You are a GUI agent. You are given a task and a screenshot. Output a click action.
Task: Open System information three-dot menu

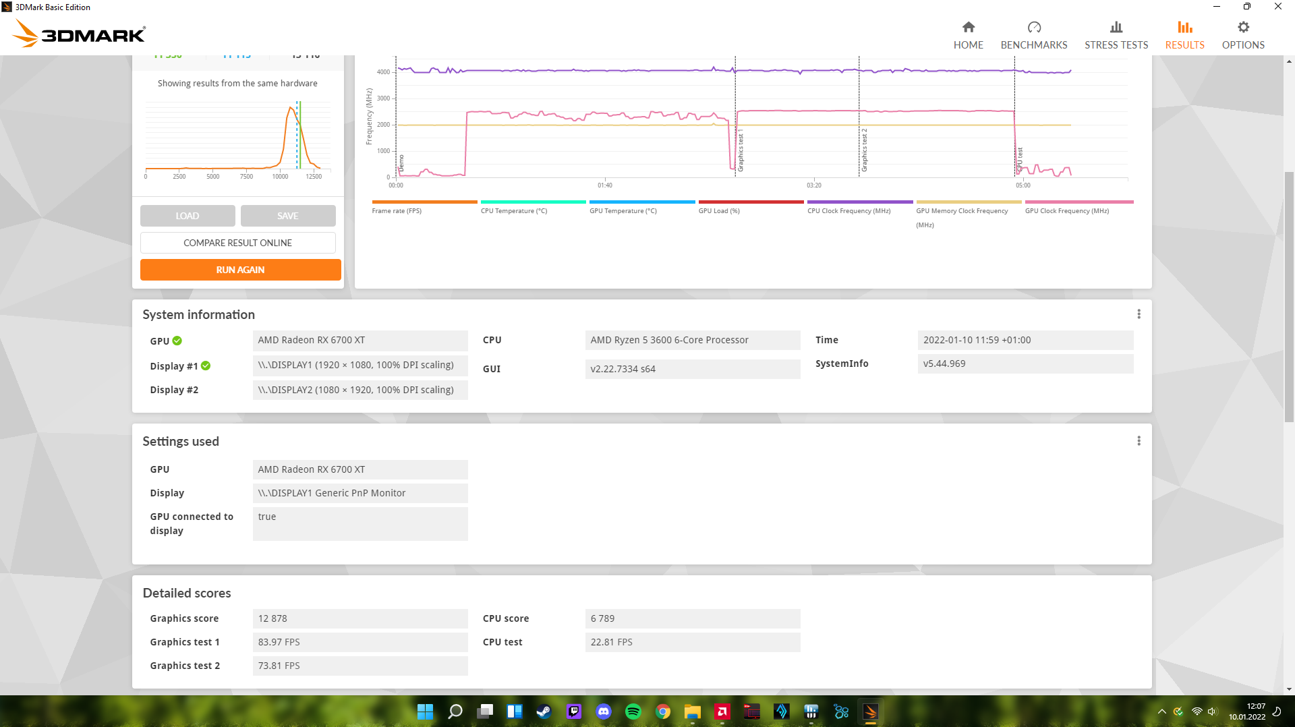(x=1139, y=314)
